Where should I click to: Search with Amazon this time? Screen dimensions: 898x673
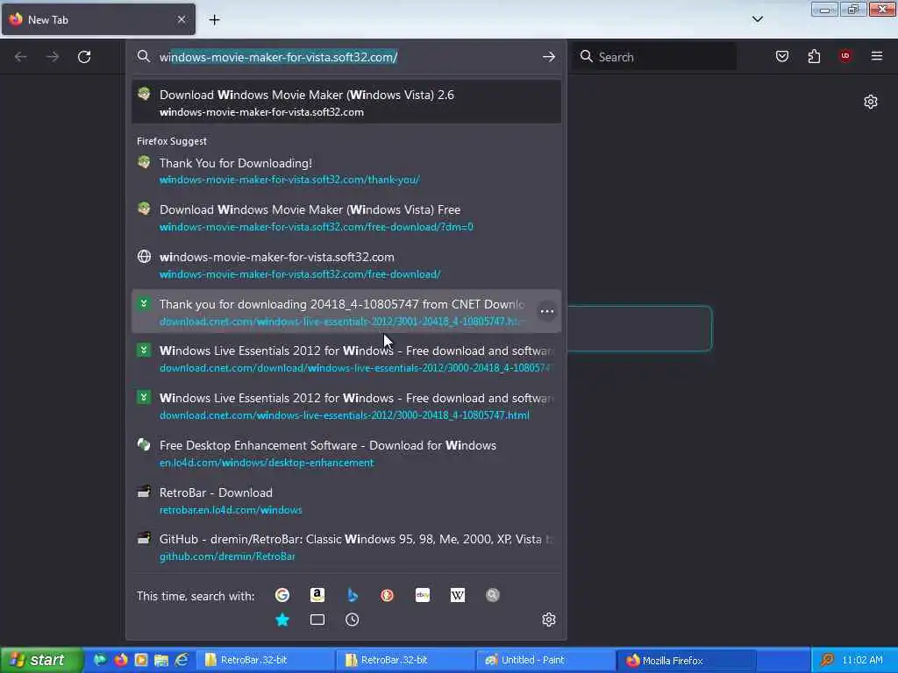tap(317, 595)
